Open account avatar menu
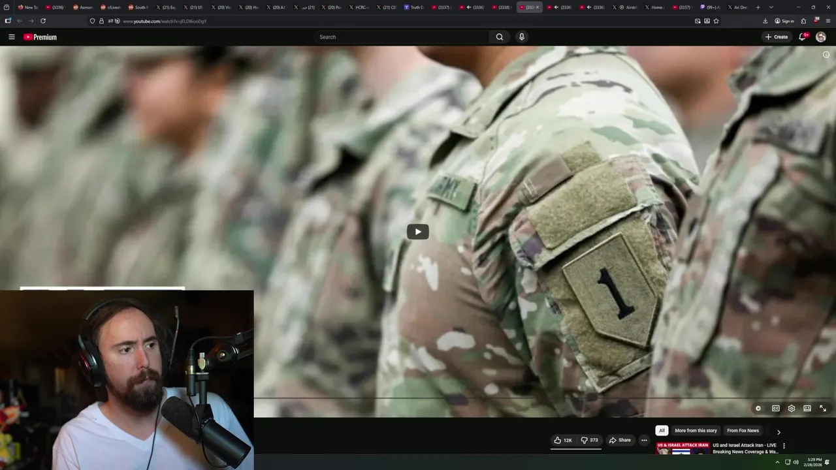This screenshot has width=836, height=470. tap(821, 37)
